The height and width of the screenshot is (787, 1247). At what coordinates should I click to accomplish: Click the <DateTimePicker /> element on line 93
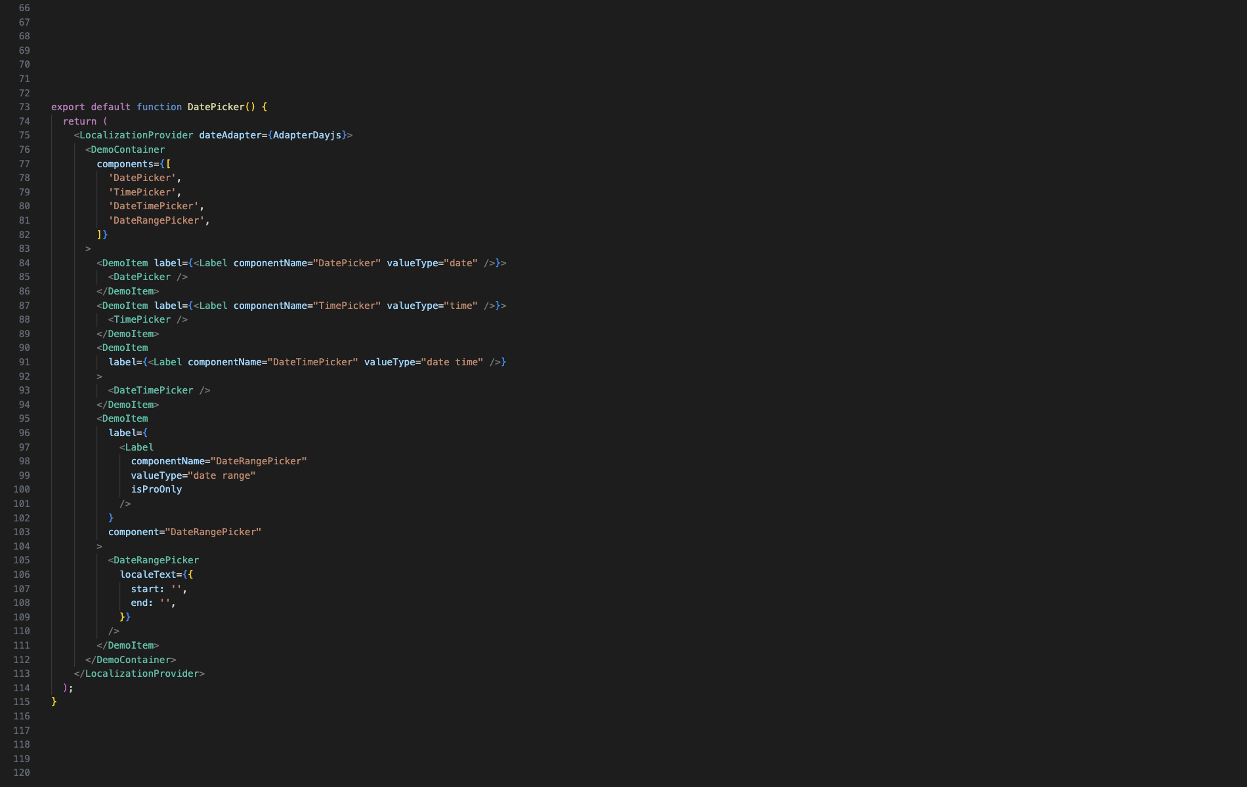[x=159, y=390]
